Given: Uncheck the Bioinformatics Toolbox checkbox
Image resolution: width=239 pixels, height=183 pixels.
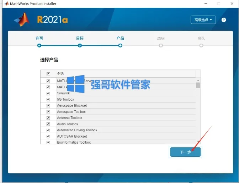Looking at the screenshot, I should pos(48,143).
